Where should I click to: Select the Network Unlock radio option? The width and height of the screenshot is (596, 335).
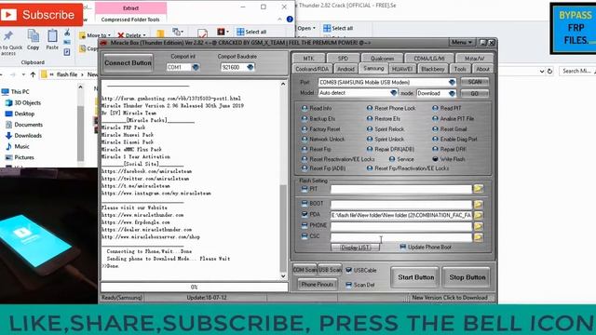coord(323,139)
